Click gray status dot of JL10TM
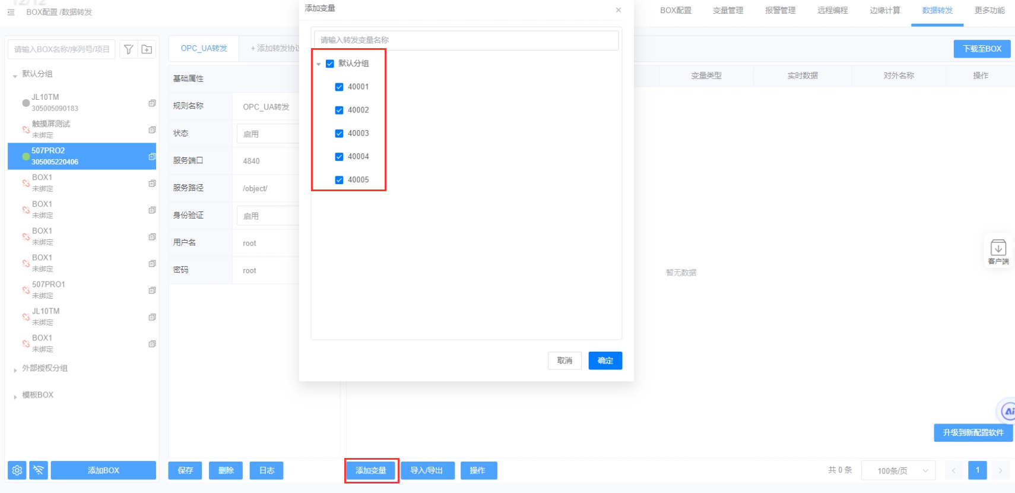The image size is (1015, 493). pos(26,103)
